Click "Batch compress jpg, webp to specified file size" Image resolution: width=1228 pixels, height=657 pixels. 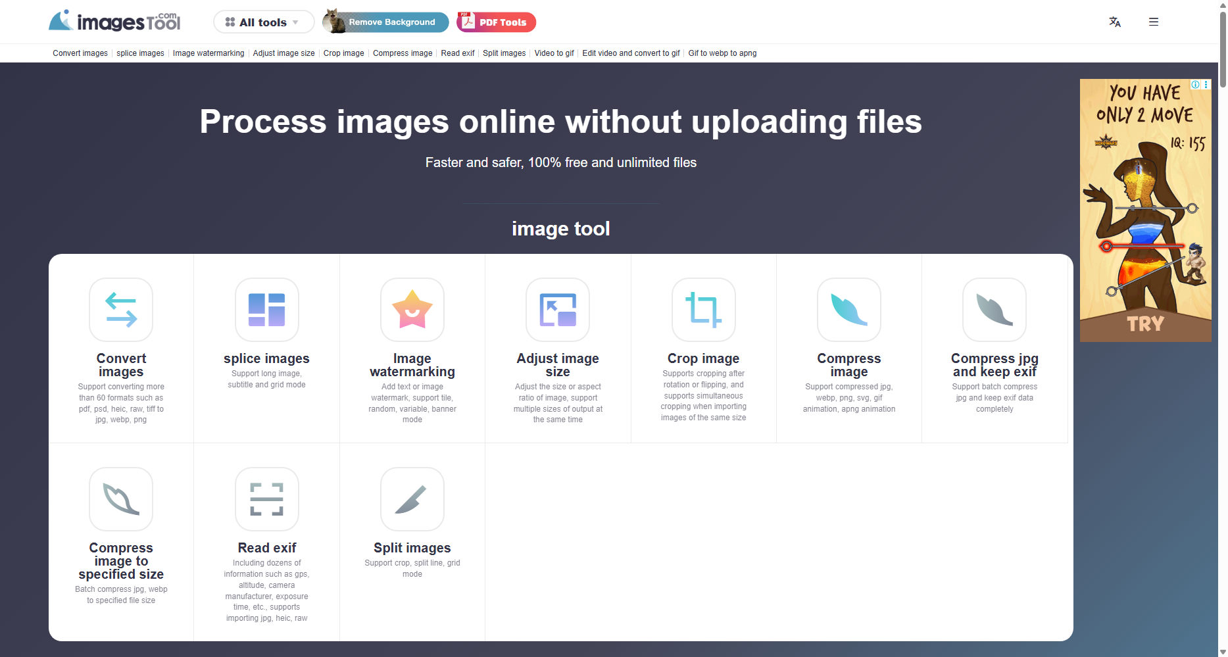121,595
